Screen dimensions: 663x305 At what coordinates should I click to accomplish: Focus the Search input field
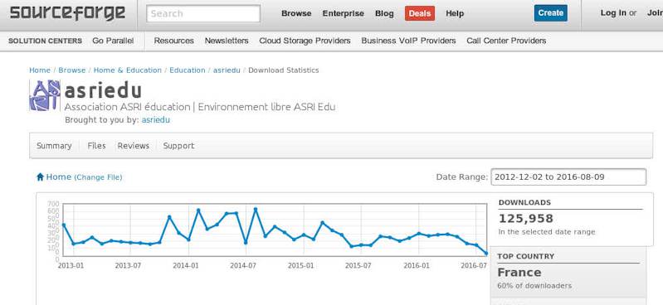pos(203,13)
